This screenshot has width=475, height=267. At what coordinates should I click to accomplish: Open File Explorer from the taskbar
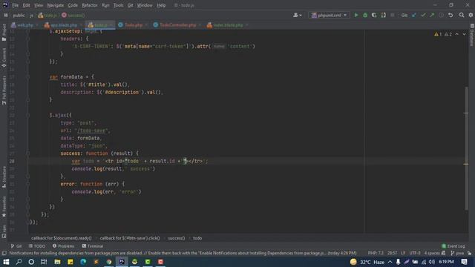pyautogui.click(x=57, y=262)
